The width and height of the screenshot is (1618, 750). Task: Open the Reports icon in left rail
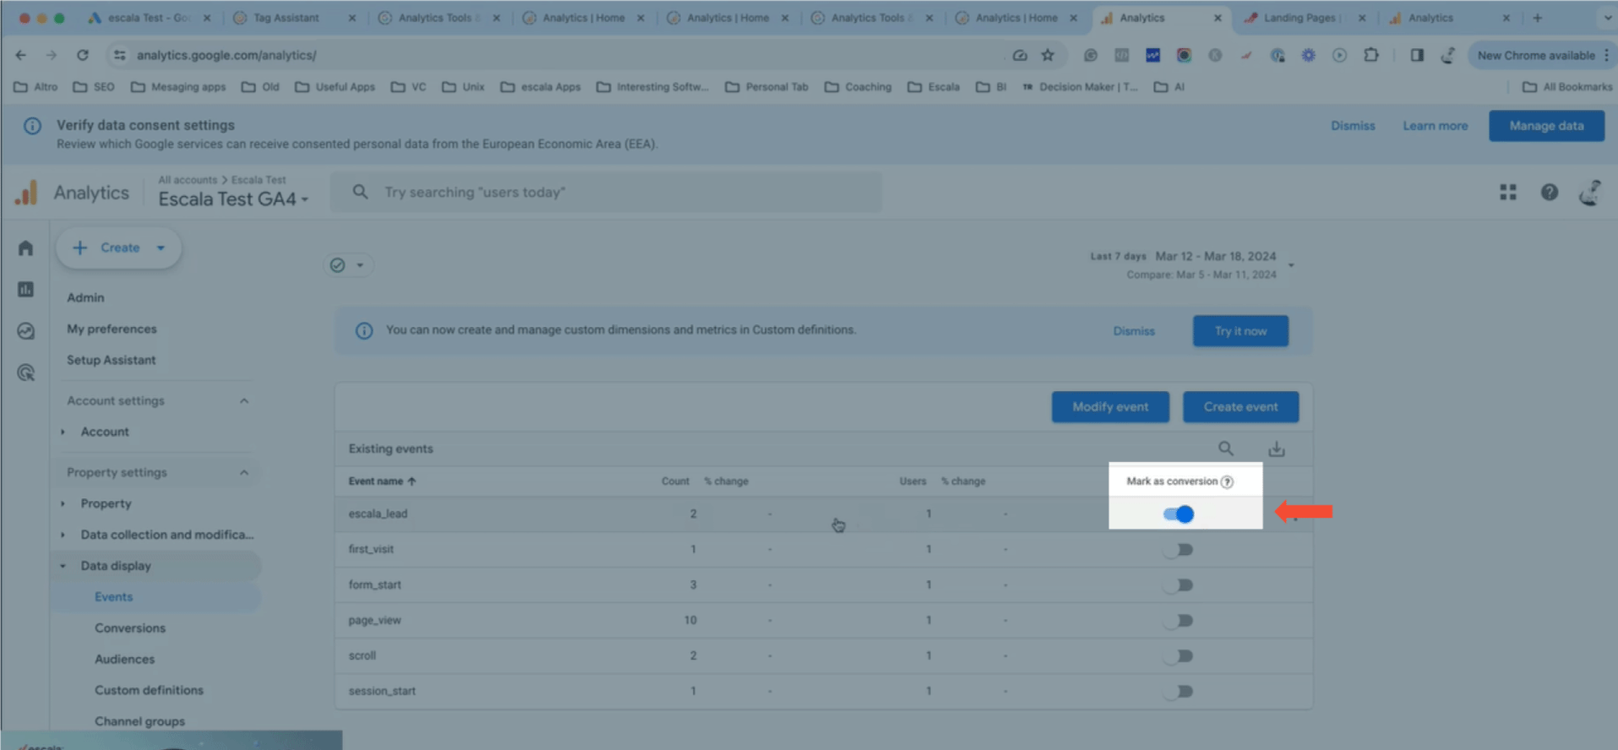pyautogui.click(x=25, y=289)
